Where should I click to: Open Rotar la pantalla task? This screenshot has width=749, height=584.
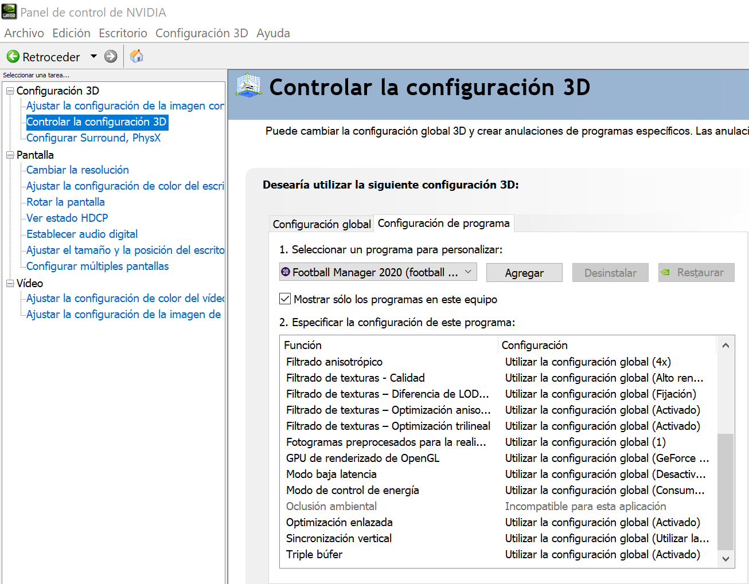[x=65, y=202]
